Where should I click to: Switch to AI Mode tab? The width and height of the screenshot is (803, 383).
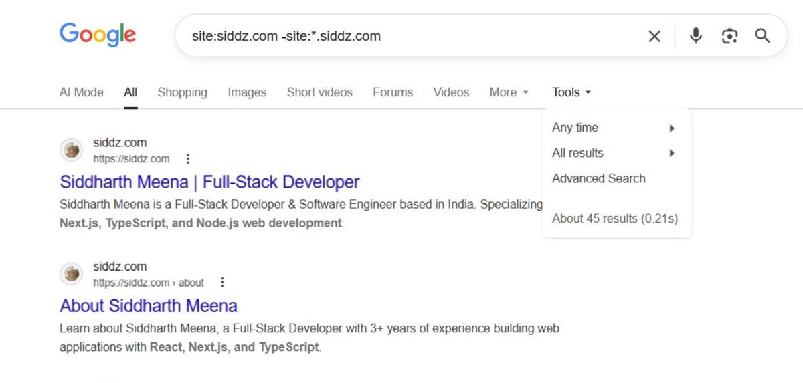82,92
